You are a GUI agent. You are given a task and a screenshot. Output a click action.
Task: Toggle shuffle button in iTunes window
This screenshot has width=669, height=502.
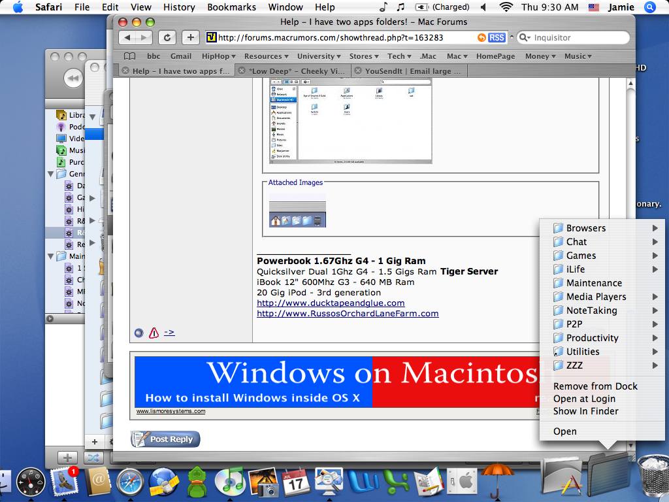coord(93,458)
